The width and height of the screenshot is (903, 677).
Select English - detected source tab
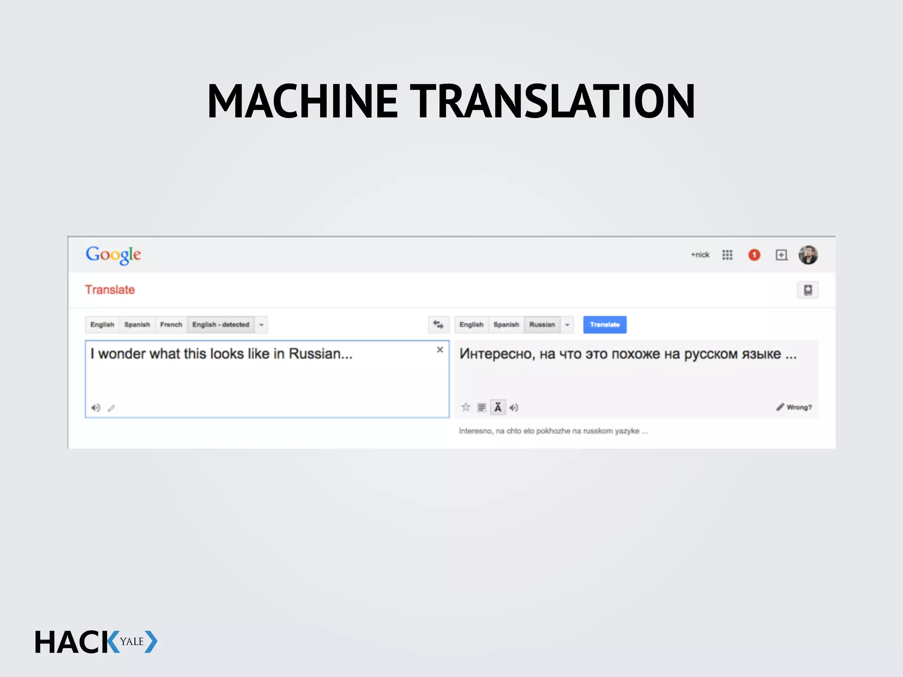pos(221,325)
